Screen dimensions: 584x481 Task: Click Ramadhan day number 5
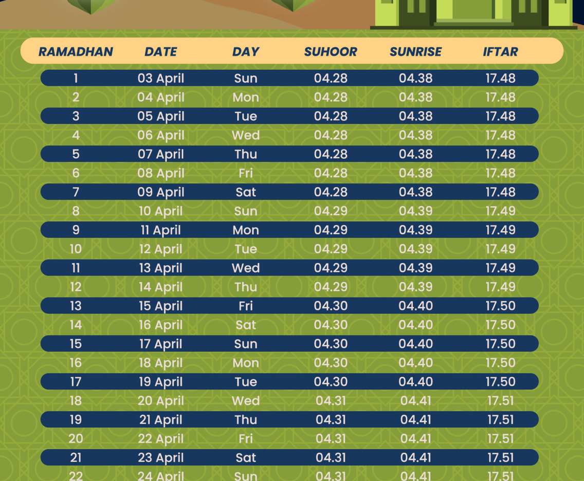tap(76, 154)
